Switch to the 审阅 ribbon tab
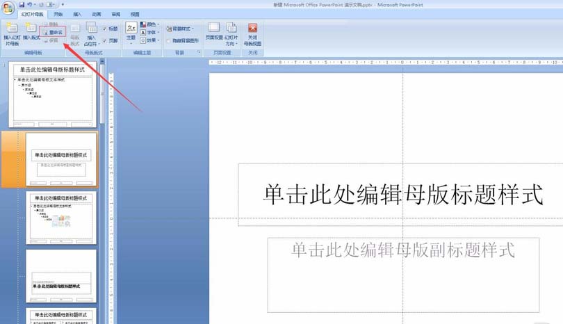563x324 pixels. [x=115, y=15]
